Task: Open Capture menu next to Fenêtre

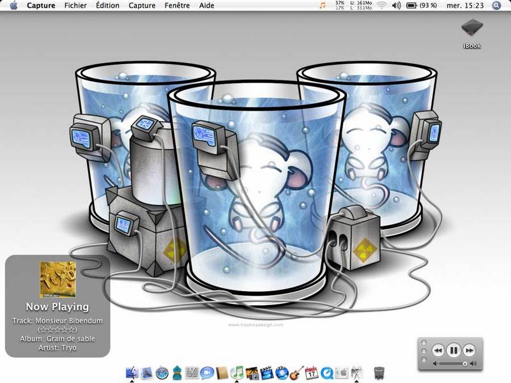Action: [142, 6]
